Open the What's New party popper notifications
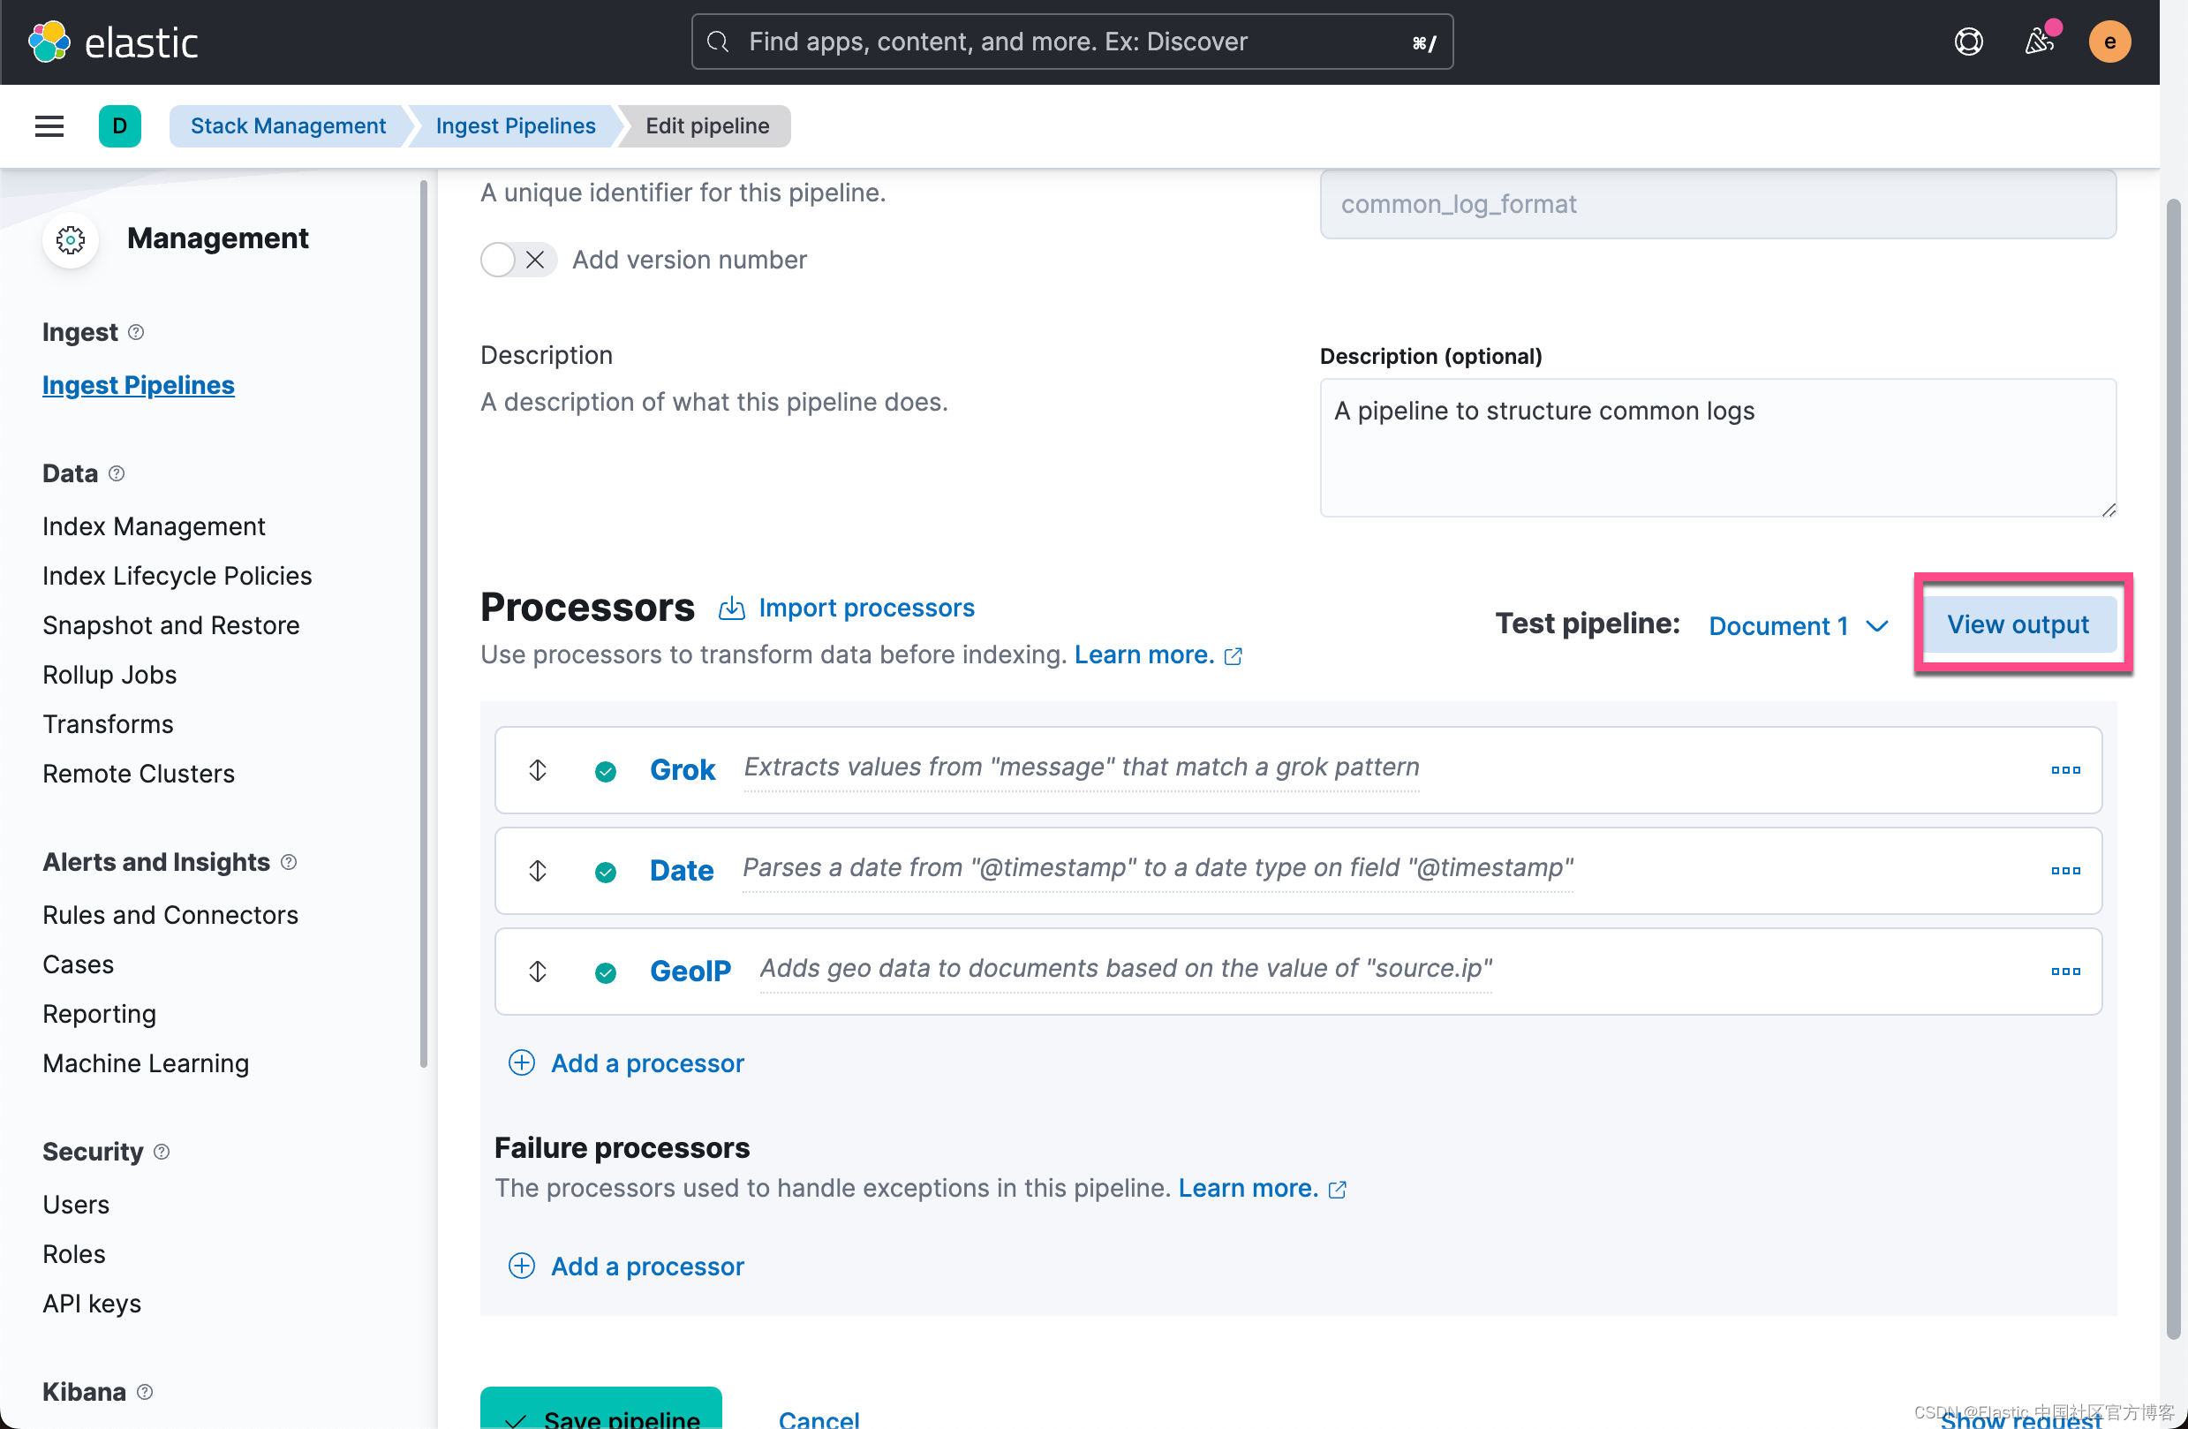The width and height of the screenshot is (2188, 1429). [2039, 42]
